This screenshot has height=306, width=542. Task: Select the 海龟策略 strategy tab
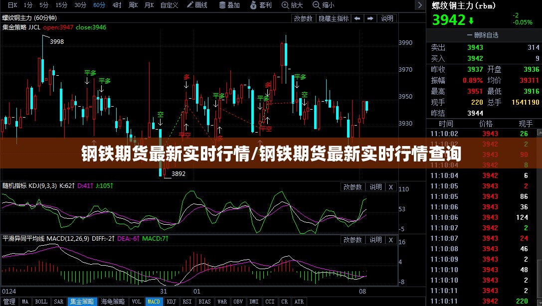point(113,302)
